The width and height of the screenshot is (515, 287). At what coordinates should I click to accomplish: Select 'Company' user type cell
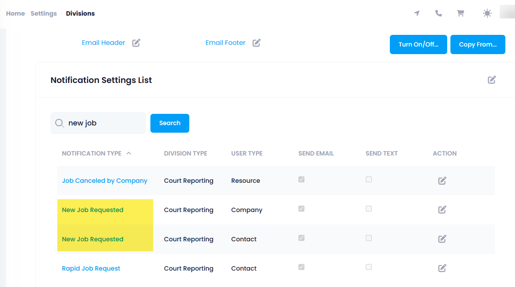247,210
